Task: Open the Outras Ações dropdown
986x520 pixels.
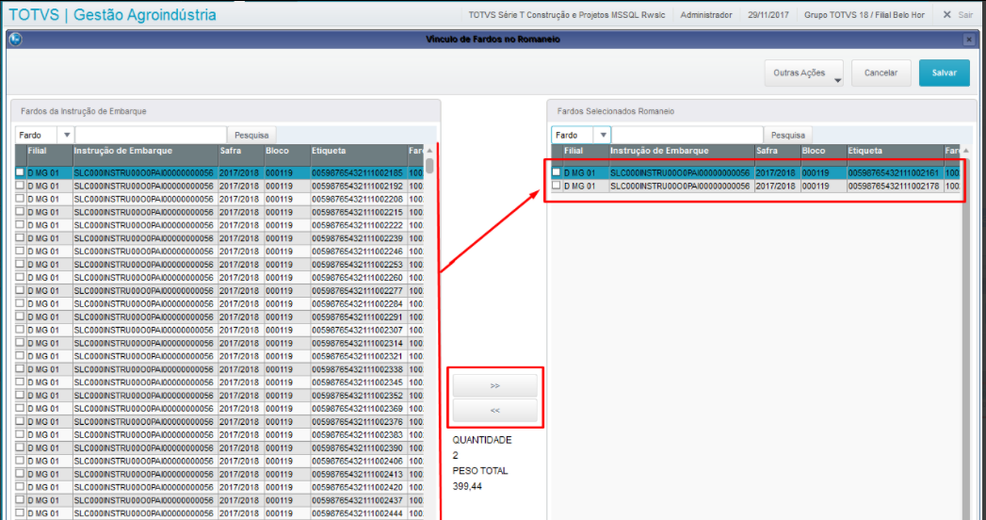Action: tap(803, 73)
